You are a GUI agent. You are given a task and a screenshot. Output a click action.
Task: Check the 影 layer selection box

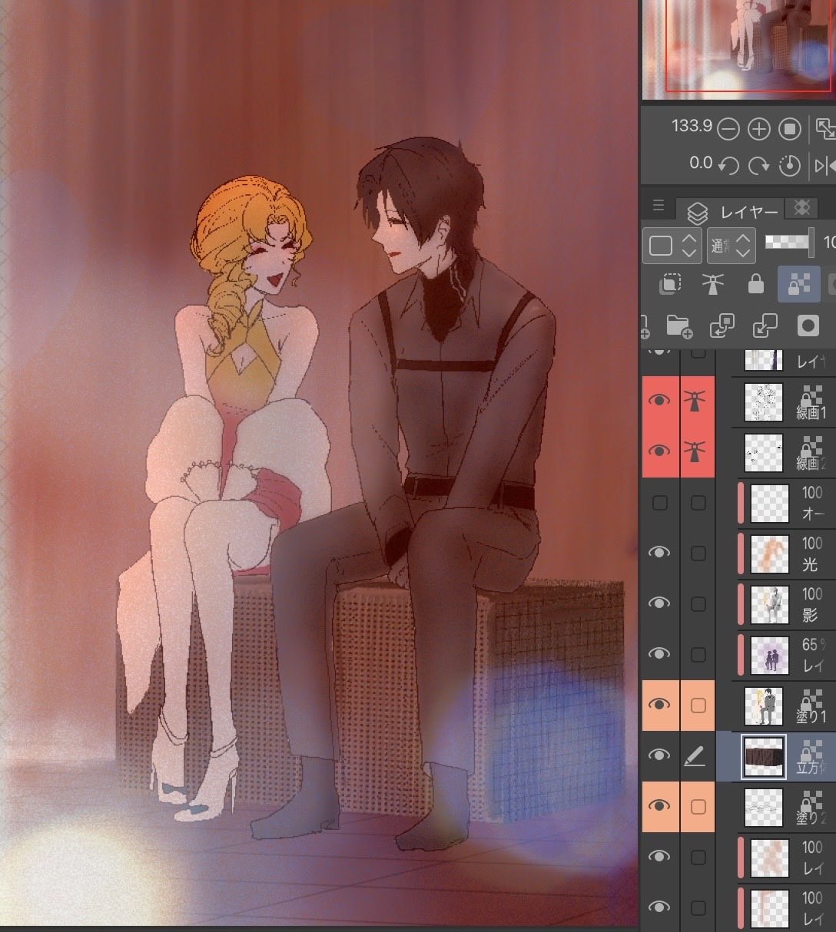698,604
